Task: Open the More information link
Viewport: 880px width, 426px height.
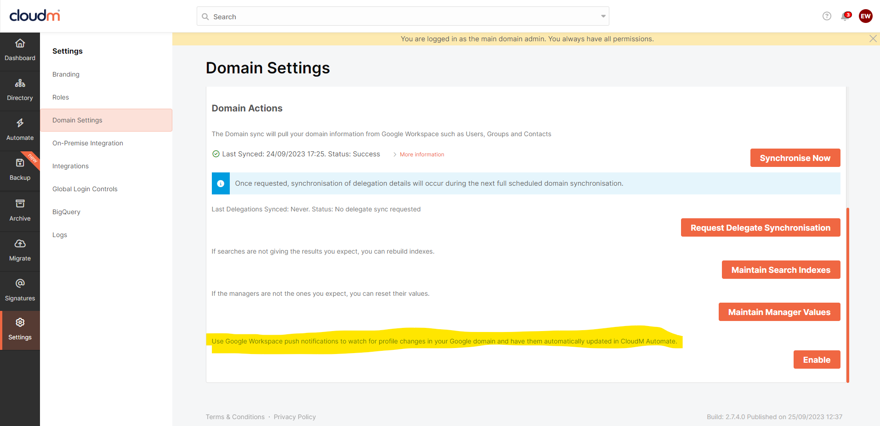Action: (x=422, y=155)
